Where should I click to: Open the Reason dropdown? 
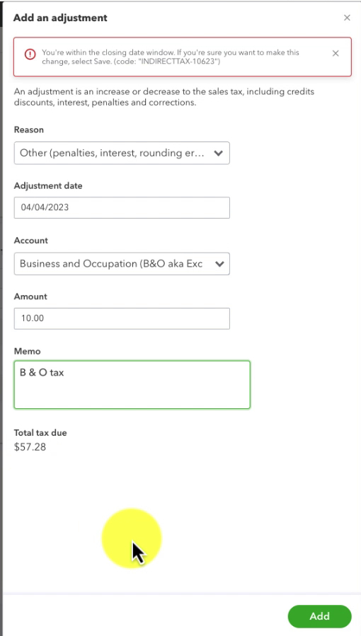122,153
